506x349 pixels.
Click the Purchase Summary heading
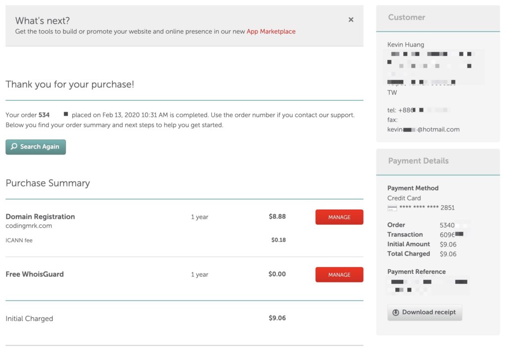[48, 183]
